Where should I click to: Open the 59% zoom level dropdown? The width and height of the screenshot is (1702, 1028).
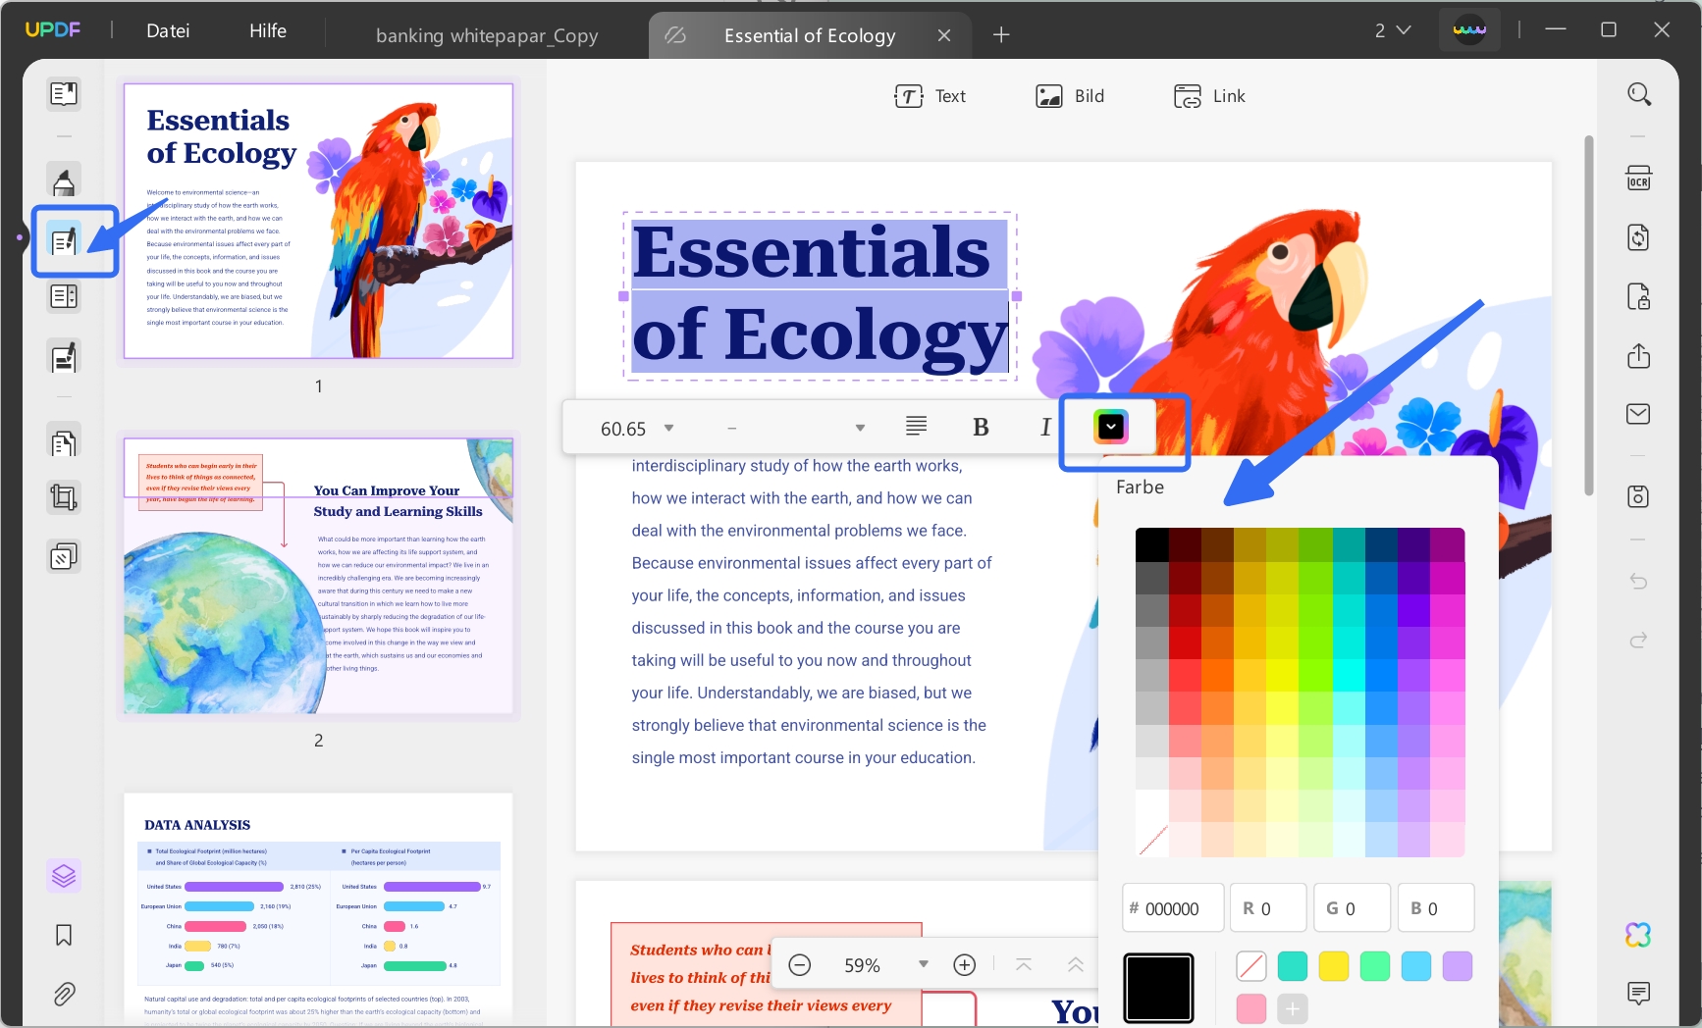click(x=923, y=964)
